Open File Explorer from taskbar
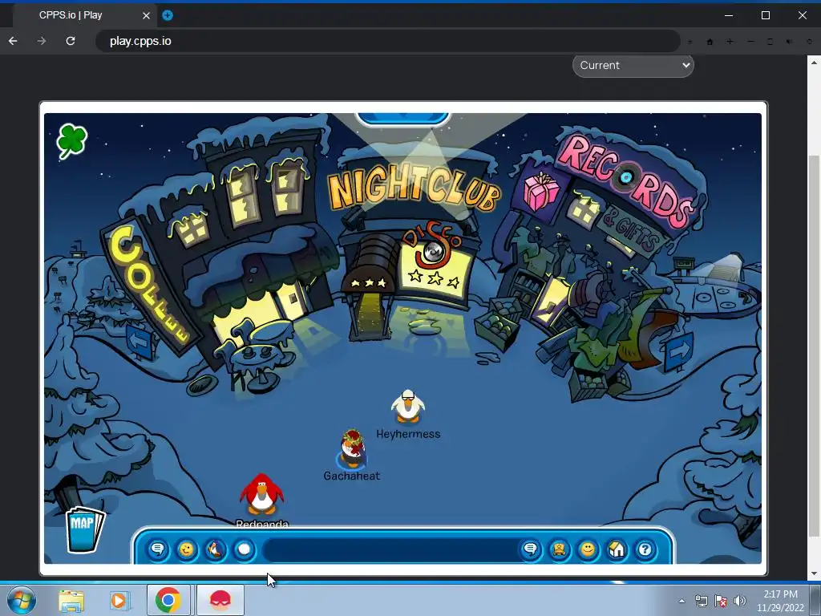 [71, 600]
